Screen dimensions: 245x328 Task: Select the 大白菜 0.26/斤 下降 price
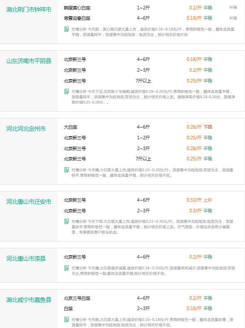pos(199,127)
